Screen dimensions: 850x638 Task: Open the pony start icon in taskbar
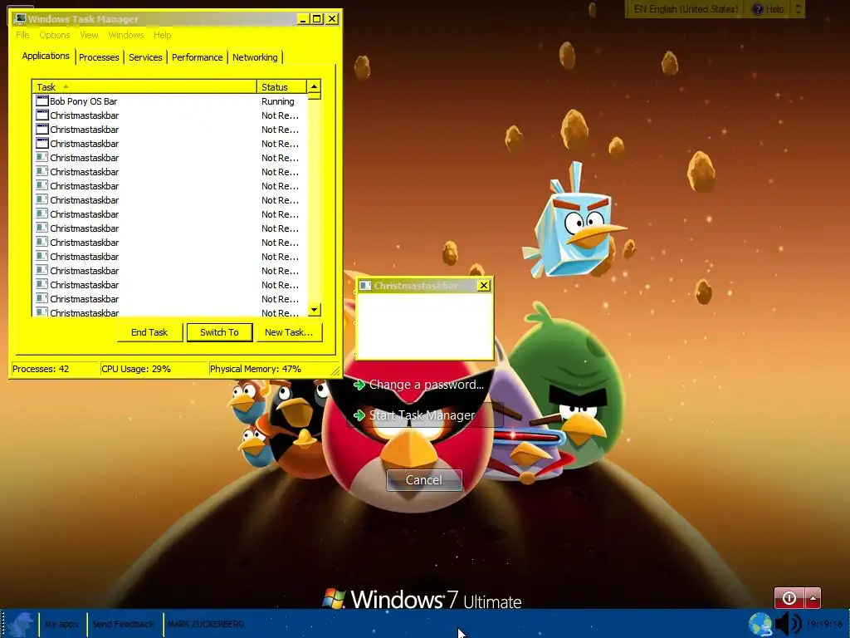20,625
